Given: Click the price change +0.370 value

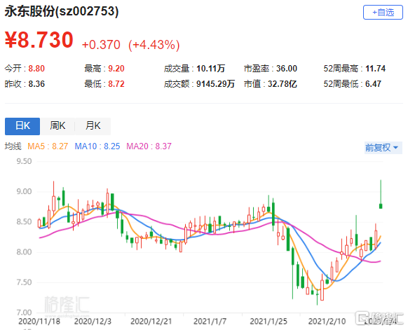Looking at the screenshot, I should click(101, 45).
